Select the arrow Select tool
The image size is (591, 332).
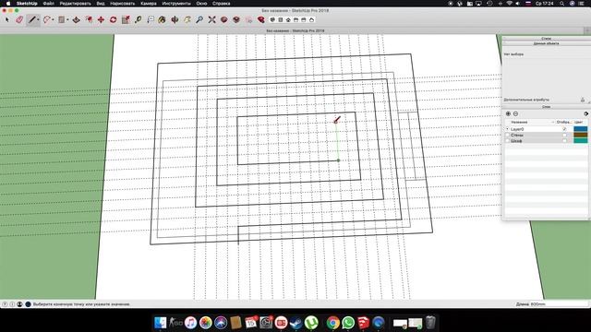[6, 19]
